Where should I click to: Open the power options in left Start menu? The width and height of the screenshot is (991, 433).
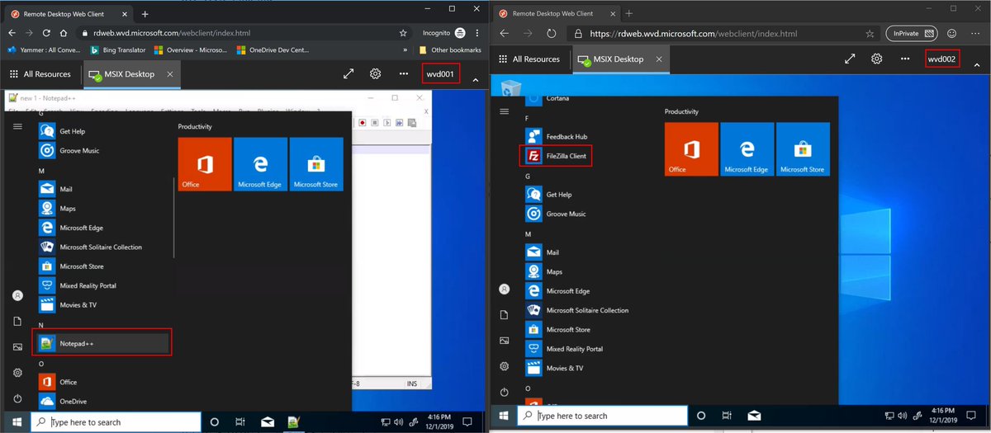17,398
